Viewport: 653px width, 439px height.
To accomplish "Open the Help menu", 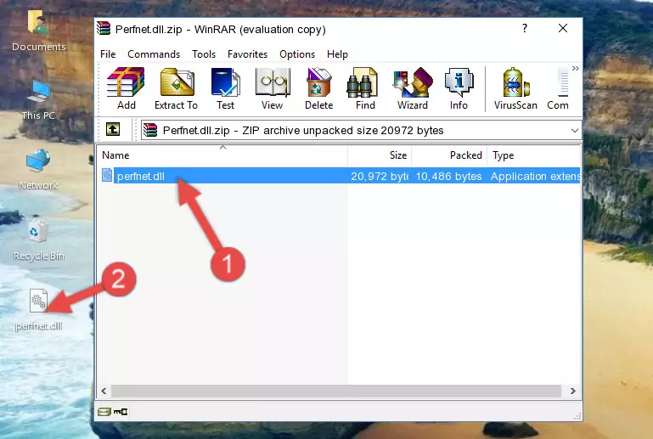I will (337, 54).
